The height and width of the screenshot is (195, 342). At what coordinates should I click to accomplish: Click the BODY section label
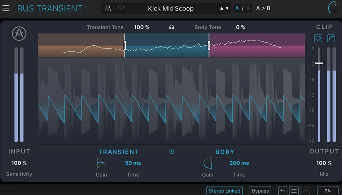tap(225, 152)
